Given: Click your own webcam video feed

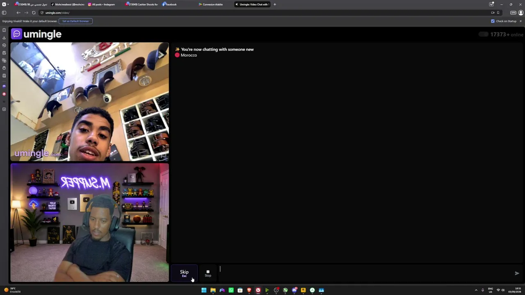Looking at the screenshot, I should pos(89,223).
